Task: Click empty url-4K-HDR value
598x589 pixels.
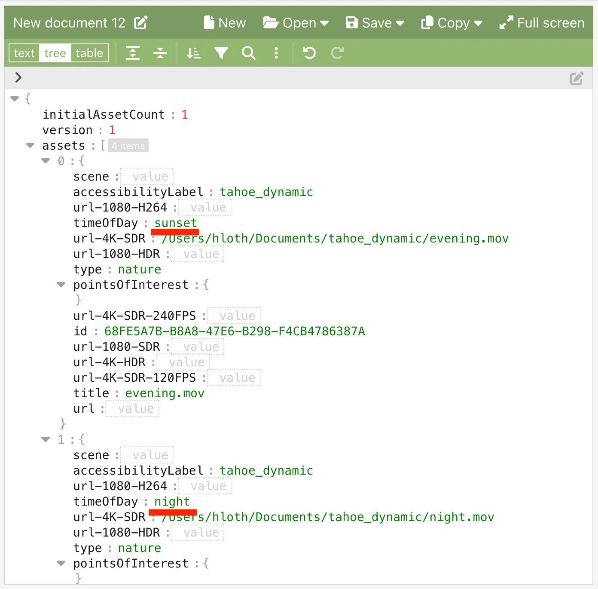Action: point(183,362)
